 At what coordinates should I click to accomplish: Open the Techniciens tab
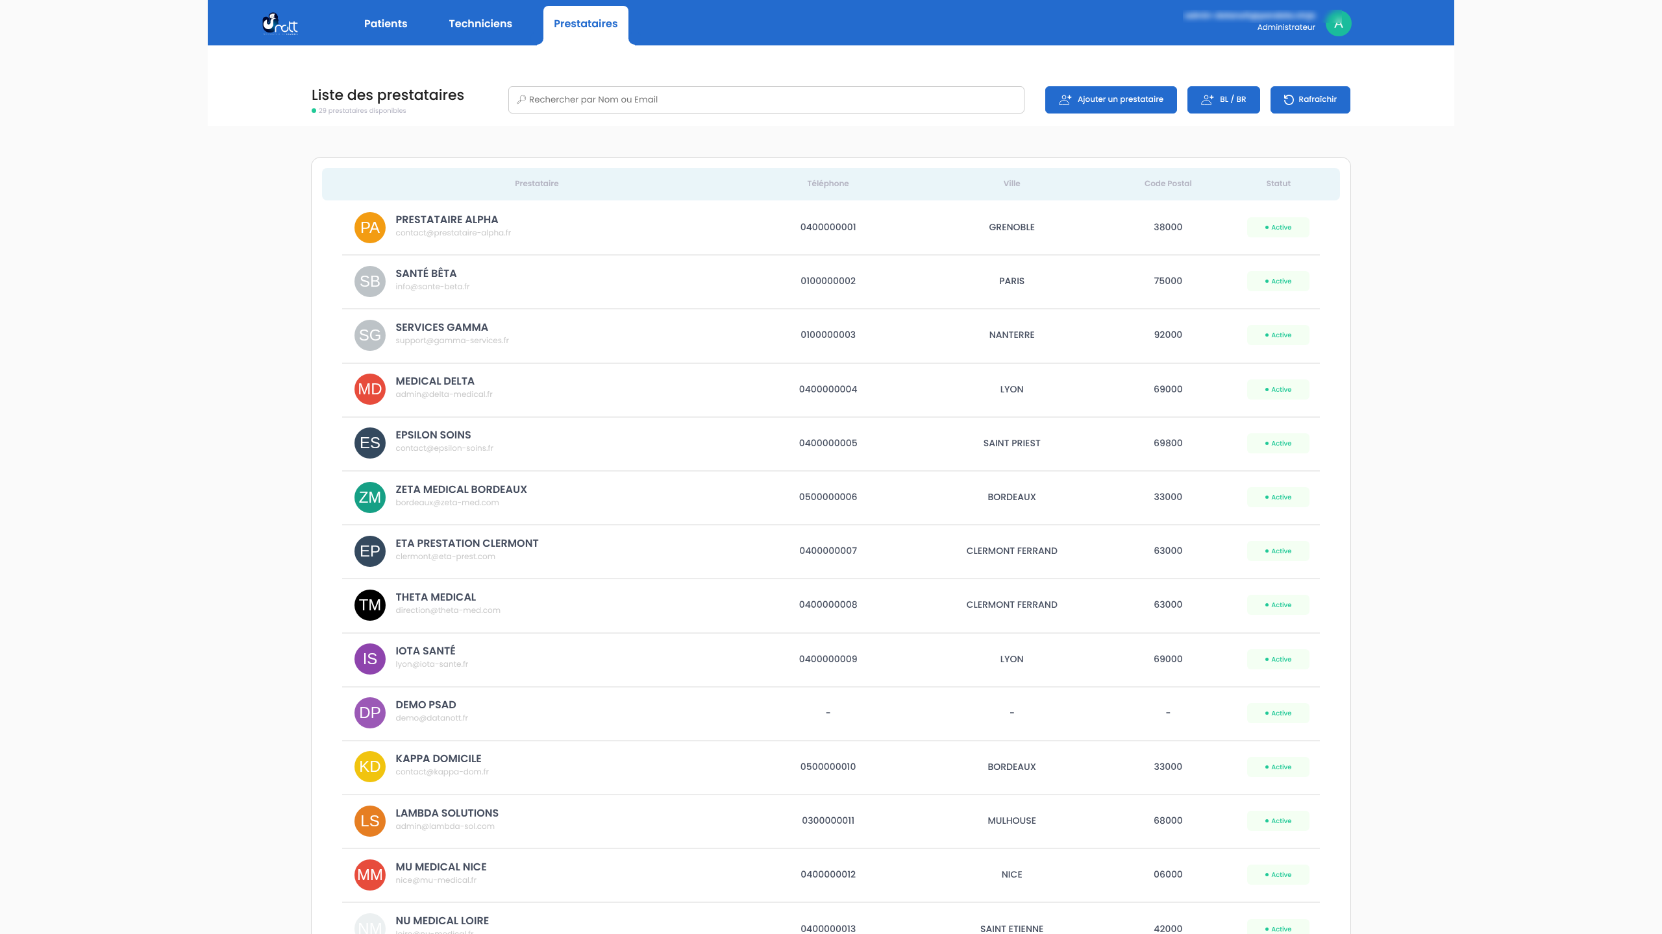480,24
